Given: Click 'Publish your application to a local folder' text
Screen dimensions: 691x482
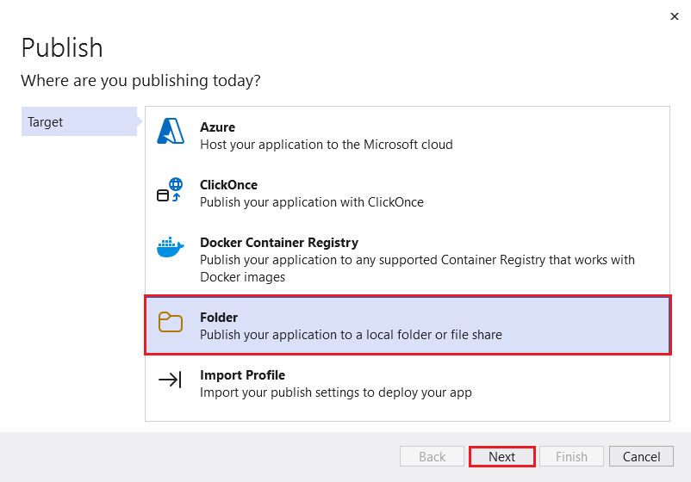Looking at the screenshot, I should click(x=351, y=335).
